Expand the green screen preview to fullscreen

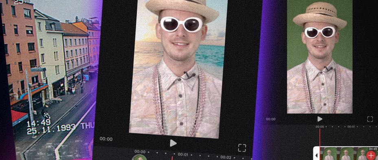click(x=370, y=119)
